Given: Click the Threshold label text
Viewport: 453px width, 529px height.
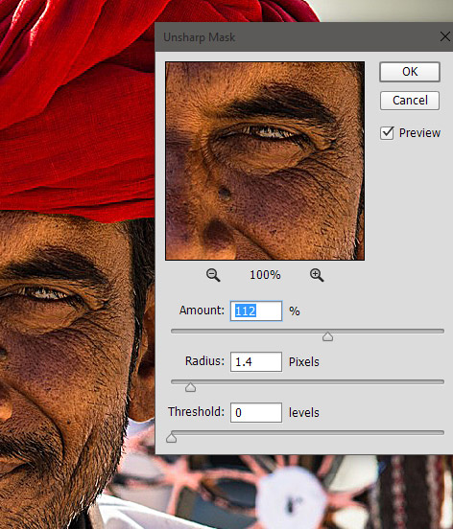Looking at the screenshot, I should [196, 411].
